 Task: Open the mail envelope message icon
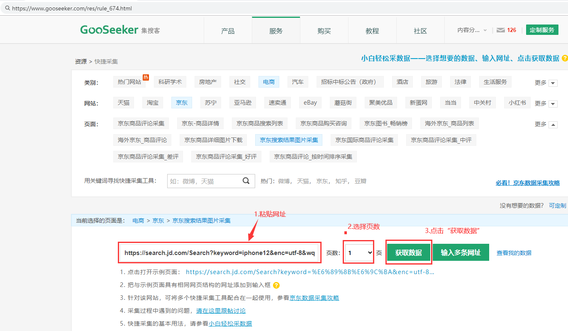(500, 30)
